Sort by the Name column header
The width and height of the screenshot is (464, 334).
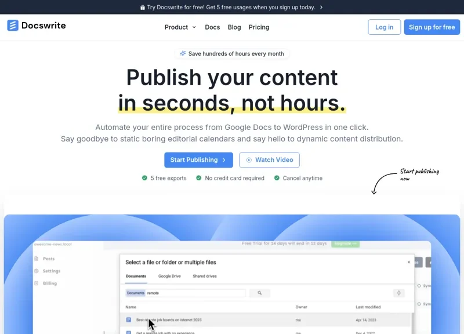tap(131, 307)
